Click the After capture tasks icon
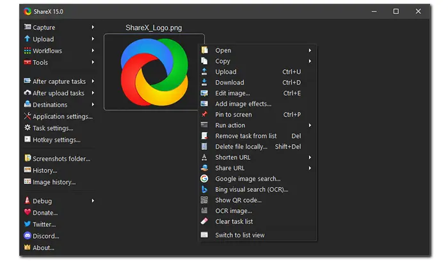This screenshot has height=261, width=448. pyautogui.click(x=28, y=81)
